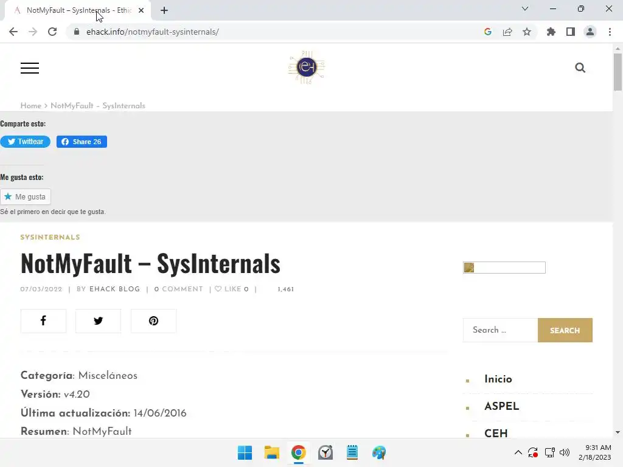Open the SYSINTERNALS category link

coord(50,238)
